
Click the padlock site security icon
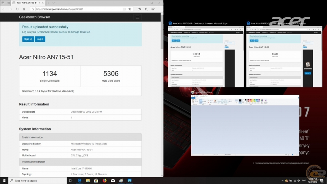point(33,9)
